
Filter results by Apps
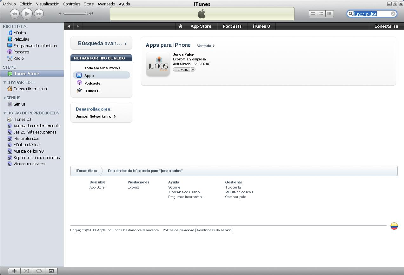point(101,76)
